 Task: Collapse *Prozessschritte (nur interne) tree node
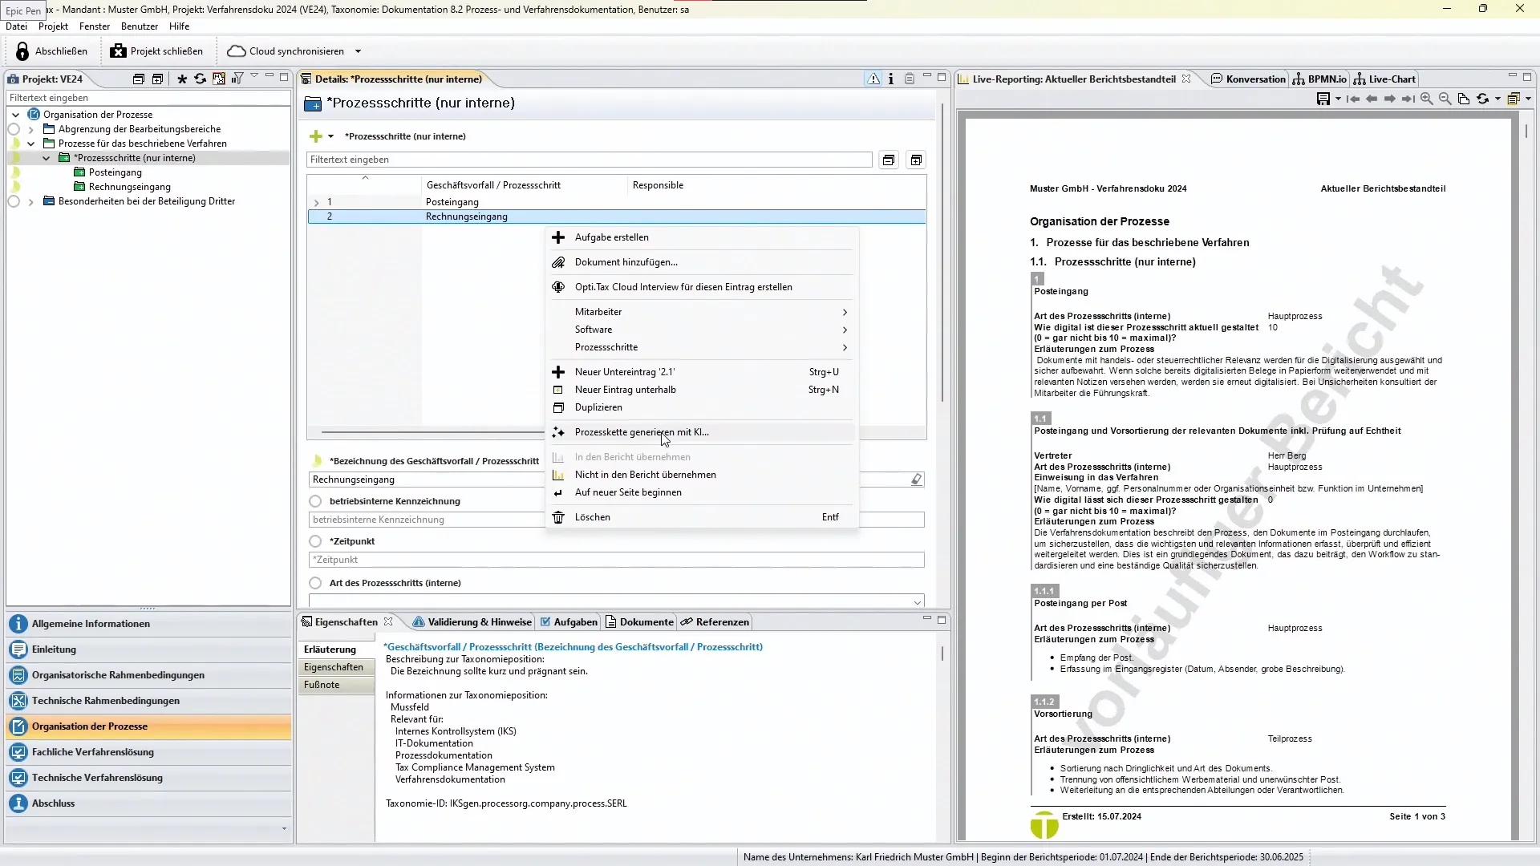pos(47,158)
